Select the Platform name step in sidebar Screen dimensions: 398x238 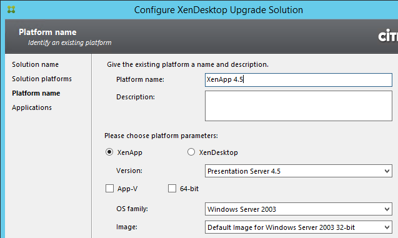coord(36,93)
